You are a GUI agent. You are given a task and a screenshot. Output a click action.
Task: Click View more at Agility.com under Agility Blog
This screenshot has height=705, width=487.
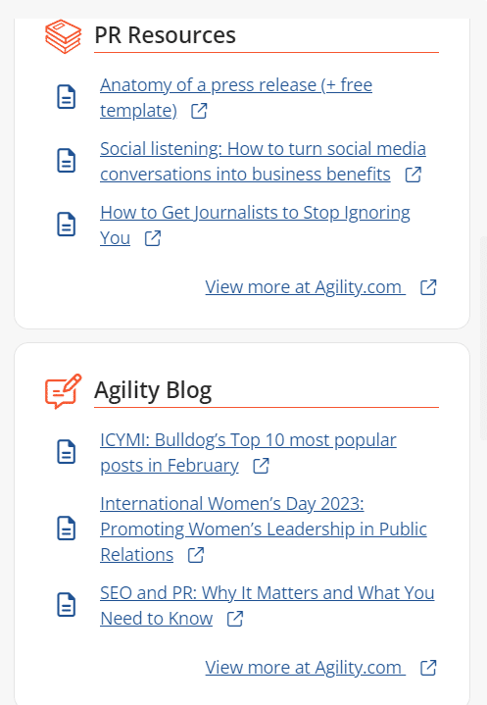[306, 667]
